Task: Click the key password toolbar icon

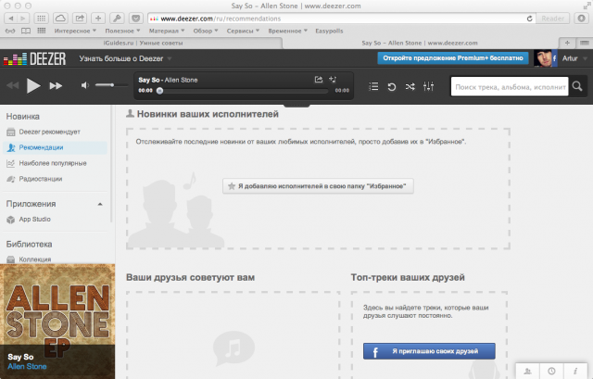Action: pyautogui.click(x=117, y=19)
